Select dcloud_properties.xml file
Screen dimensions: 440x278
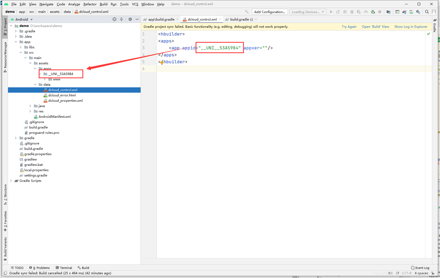click(65, 101)
